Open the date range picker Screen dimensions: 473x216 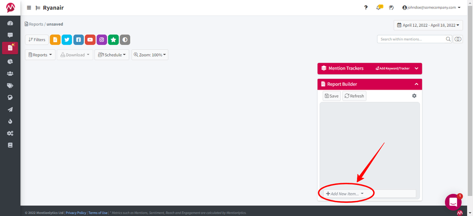click(429, 25)
